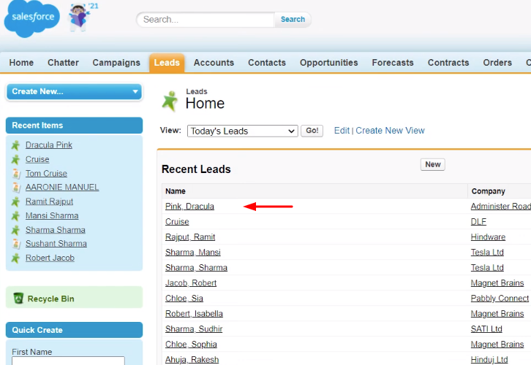
Task: Open company Hinduj Ltd link
Action: pyautogui.click(x=489, y=360)
